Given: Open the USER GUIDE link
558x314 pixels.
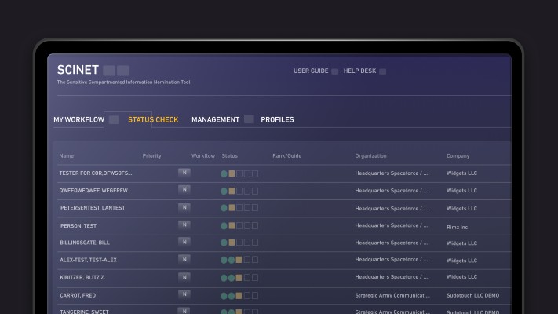Looking at the screenshot, I should pyautogui.click(x=311, y=71).
